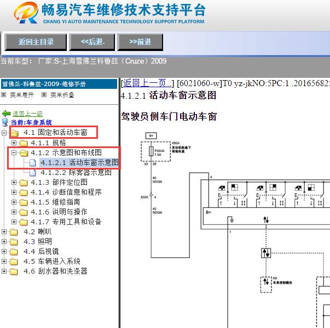Open 4.1.2.1 活动车窗示意图 page
330x328 pixels.
tap(79, 162)
